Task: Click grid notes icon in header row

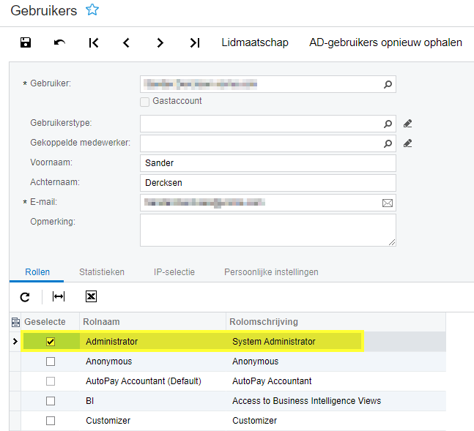Action: 15,322
